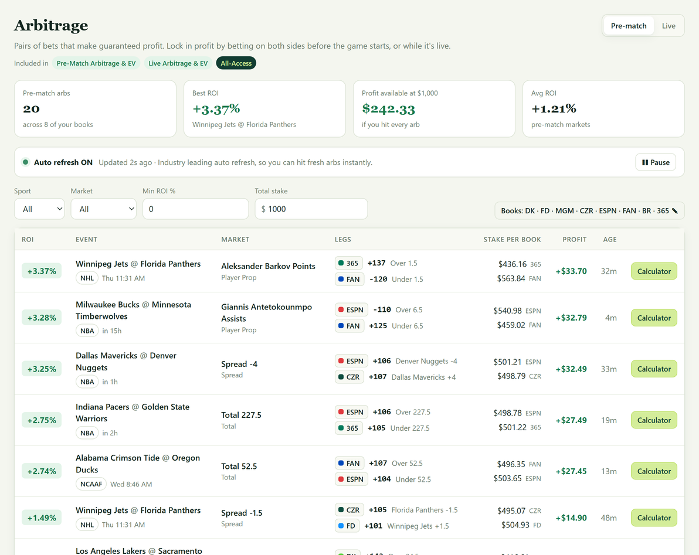Select the Pre-match tab

[629, 26]
